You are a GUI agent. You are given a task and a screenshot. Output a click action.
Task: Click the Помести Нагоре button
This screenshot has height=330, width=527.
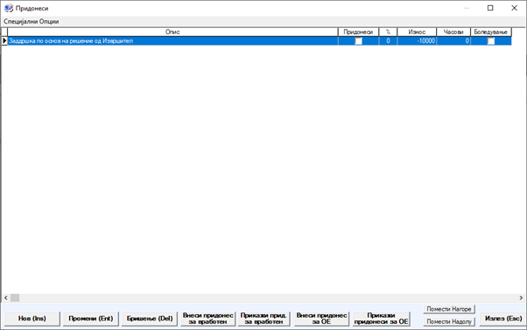tap(449, 309)
